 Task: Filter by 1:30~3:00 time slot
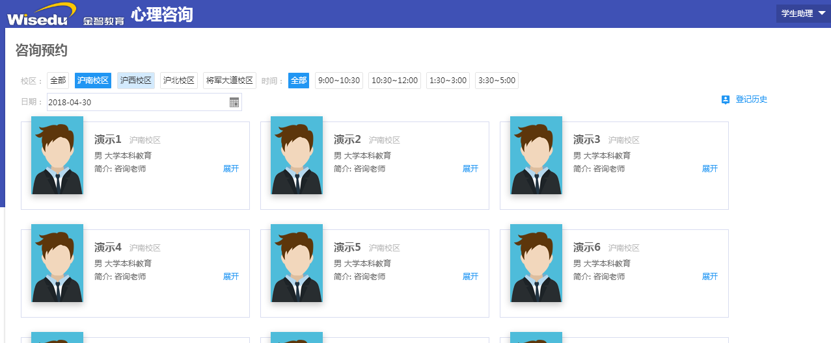(x=448, y=81)
